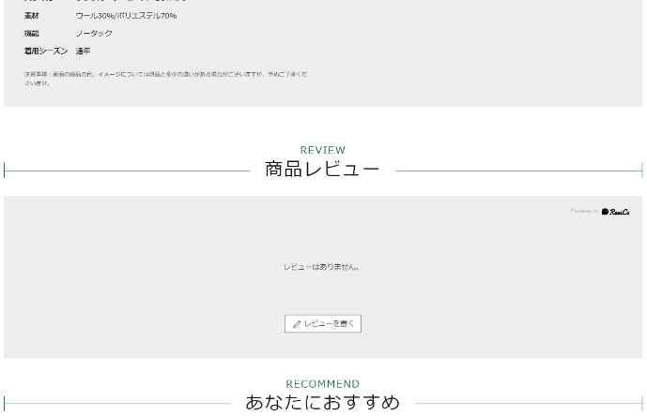Click the divider line left of あなたにおすすめ
The width and height of the screenshot is (647, 416).
[117, 404]
